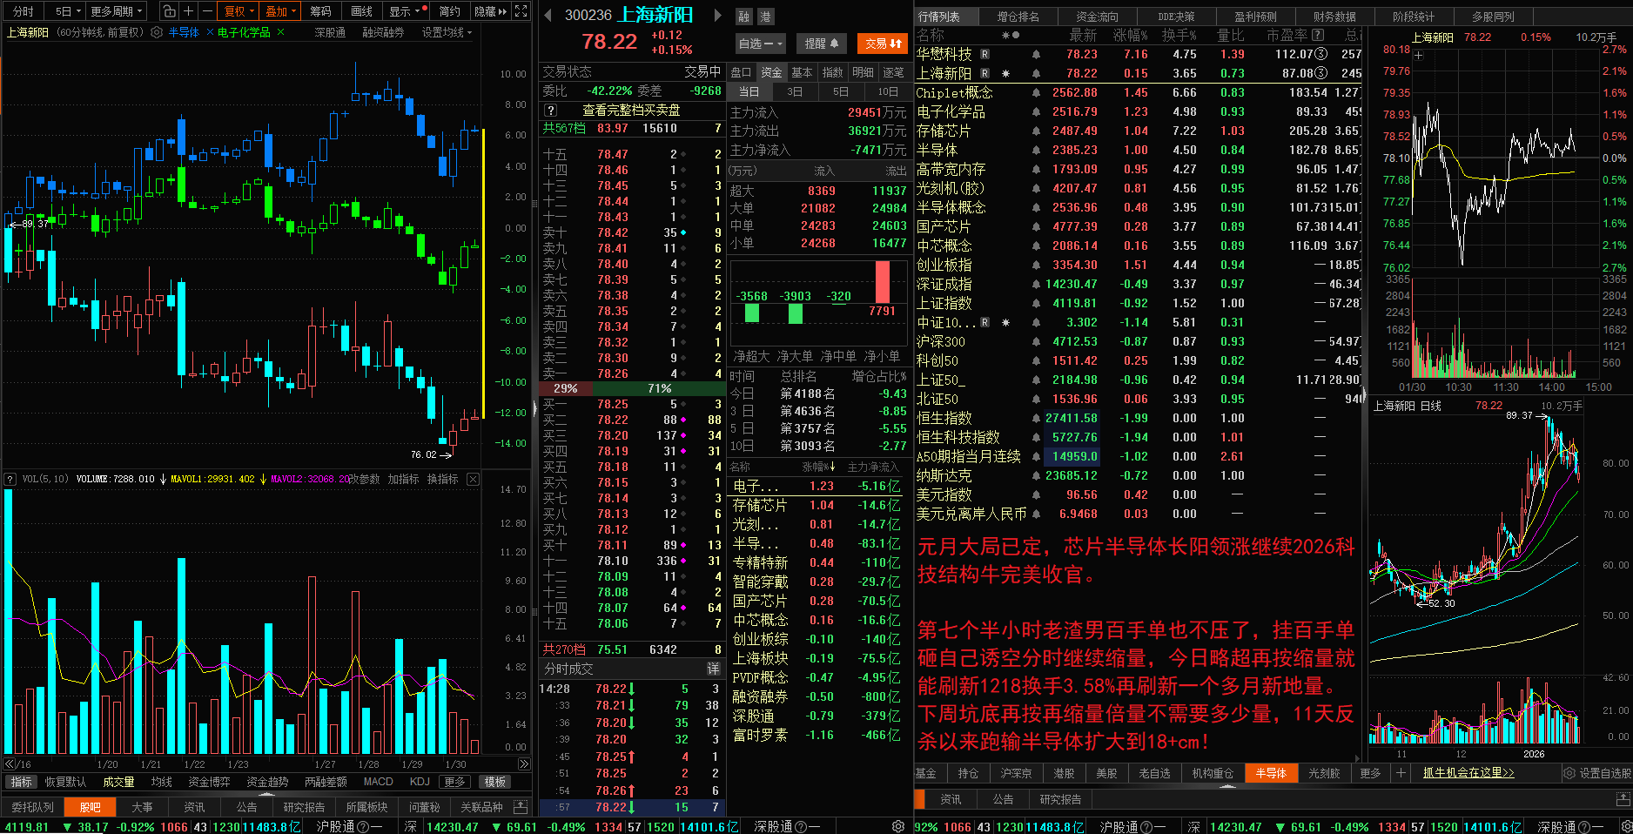
Task: Open the 显示 display dropdown
Action: tap(404, 11)
